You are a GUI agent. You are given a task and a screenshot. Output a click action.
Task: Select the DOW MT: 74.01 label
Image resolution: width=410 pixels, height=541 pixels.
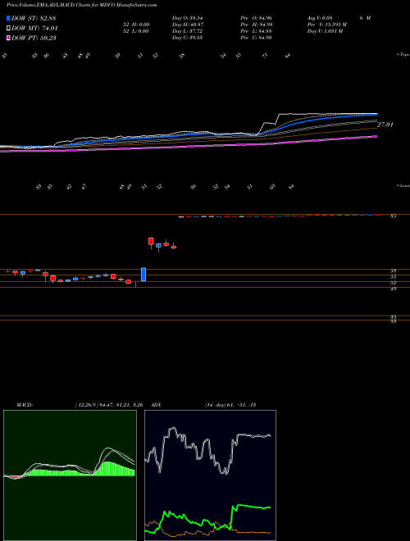coord(34,29)
